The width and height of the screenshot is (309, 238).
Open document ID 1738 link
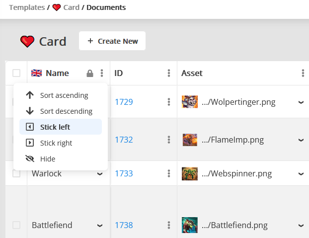[124, 225]
